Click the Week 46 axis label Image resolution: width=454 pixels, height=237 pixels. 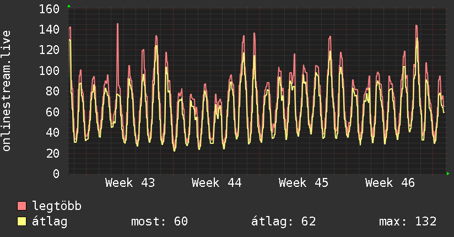coord(390,183)
